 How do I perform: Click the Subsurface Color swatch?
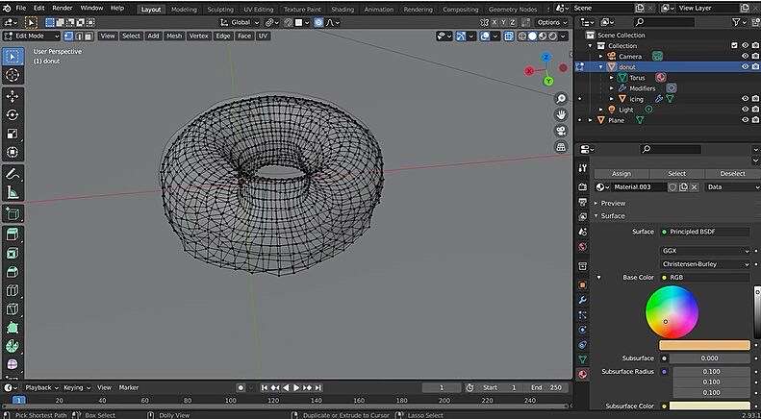pyautogui.click(x=710, y=406)
